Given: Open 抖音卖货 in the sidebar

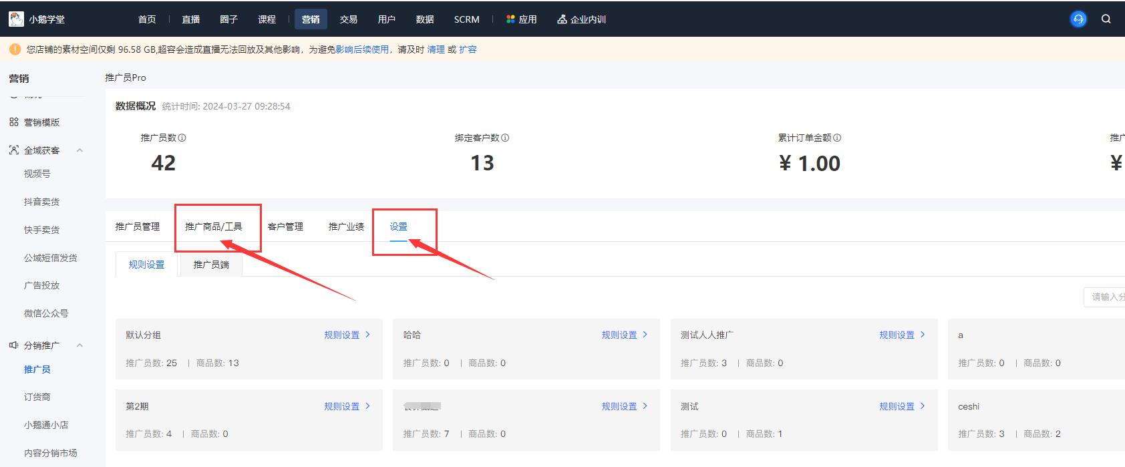Looking at the screenshot, I should pos(41,202).
